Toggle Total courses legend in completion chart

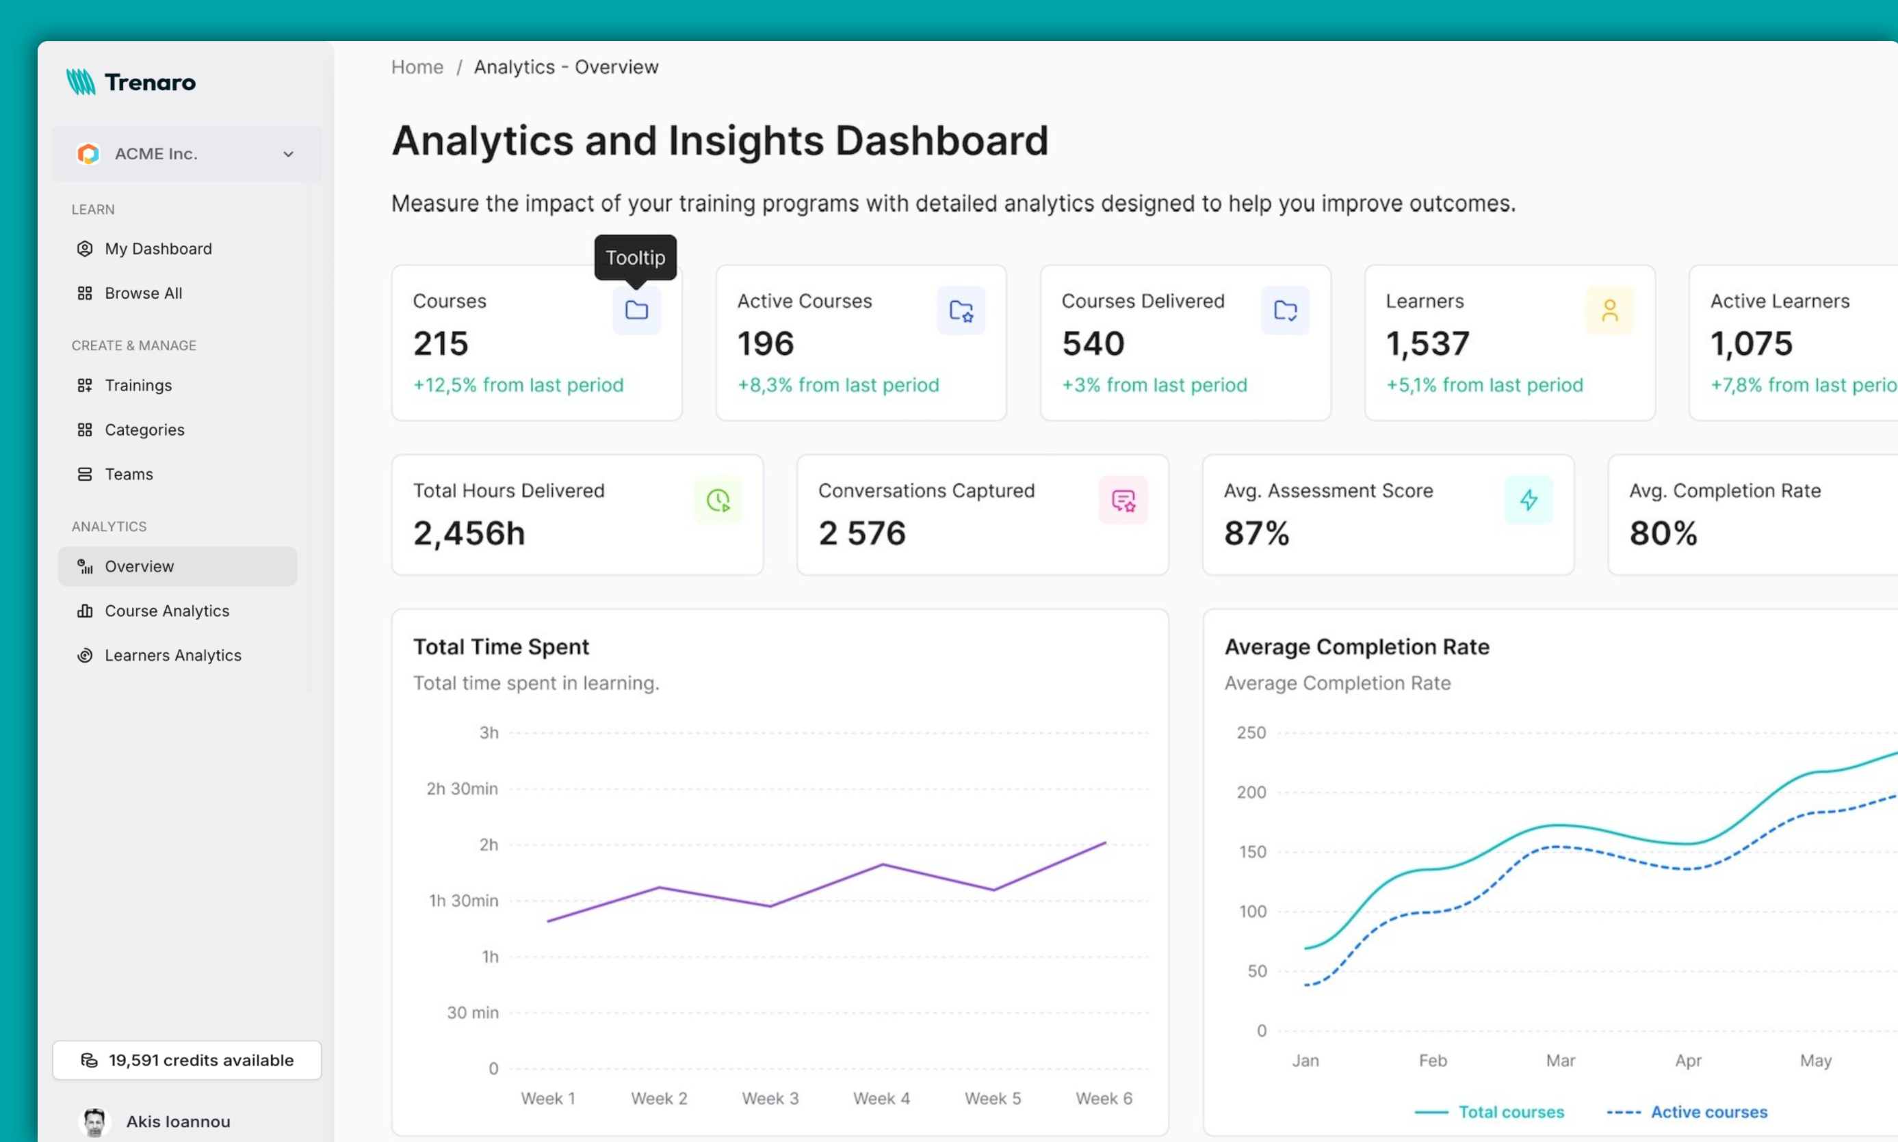point(1510,1111)
